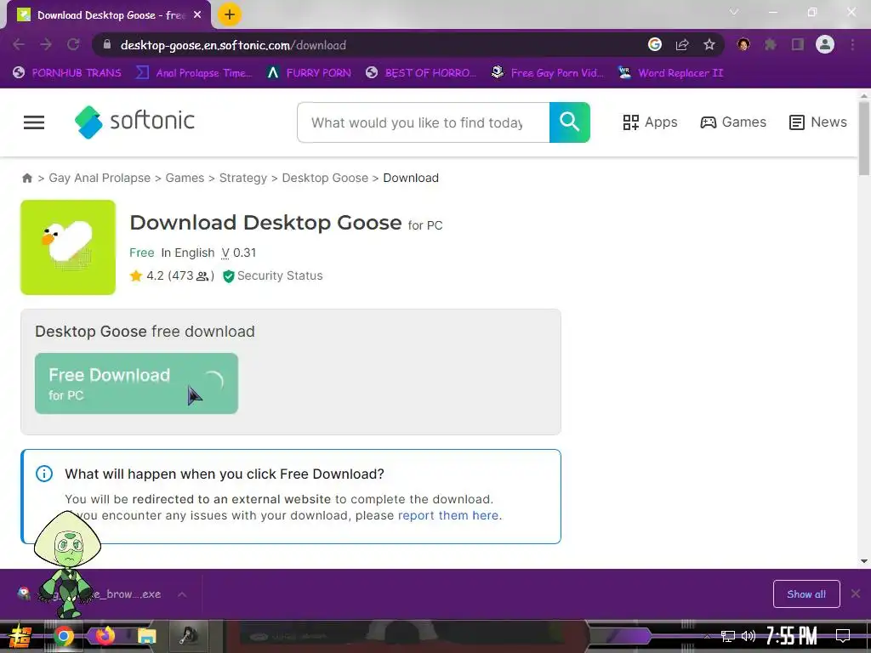Click the tab search chevron in title bar
871x653 pixels.
pos(734,12)
